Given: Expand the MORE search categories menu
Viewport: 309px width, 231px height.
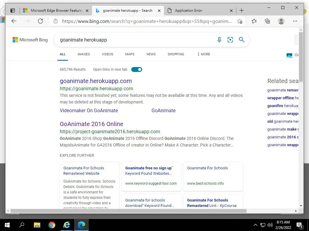Looking at the screenshot, I should (x=204, y=54).
